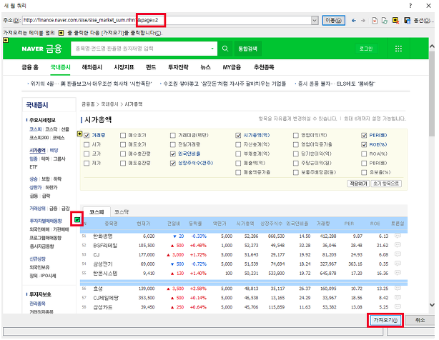Open the MY금융 menu
This screenshot has height=340, width=439.
tap(232, 67)
